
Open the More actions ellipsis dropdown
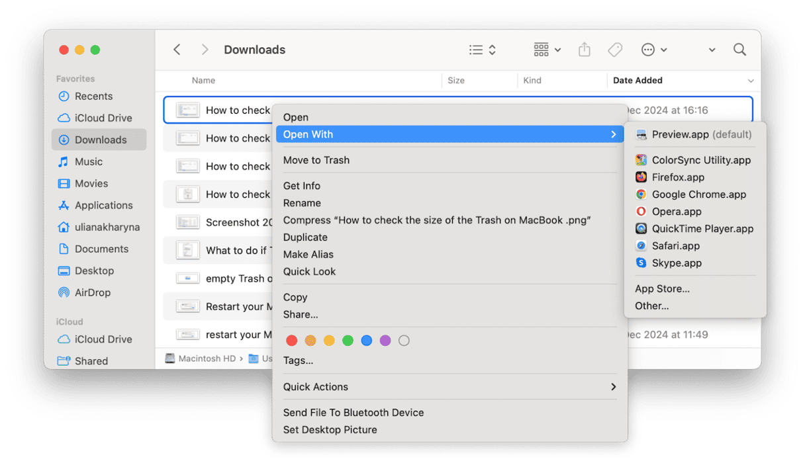pos(654,50)
